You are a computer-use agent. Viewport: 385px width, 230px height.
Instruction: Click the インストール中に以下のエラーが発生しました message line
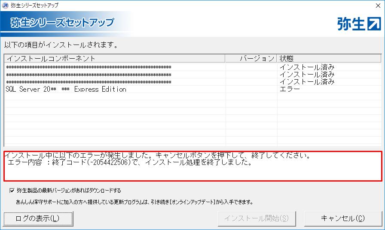click(x=158, y=155)
